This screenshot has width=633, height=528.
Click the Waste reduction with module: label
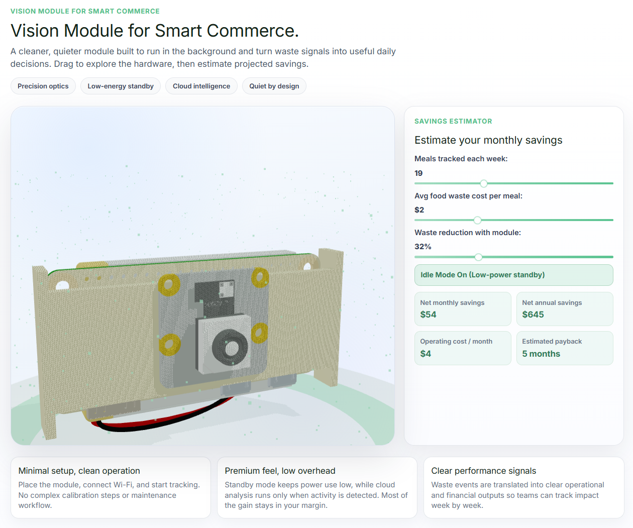[468, 233]
